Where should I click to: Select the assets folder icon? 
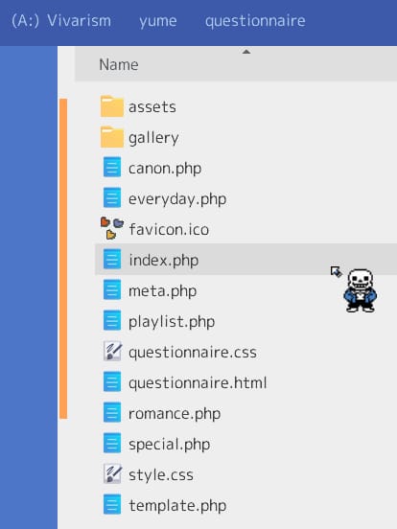point(112,106)
